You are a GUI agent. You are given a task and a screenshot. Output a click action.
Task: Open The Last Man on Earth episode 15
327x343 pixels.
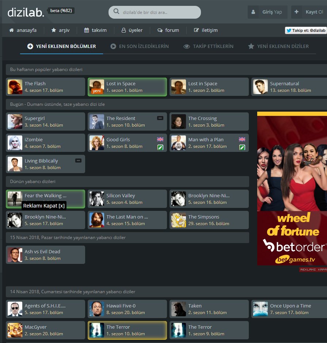(x=127, y=220)
